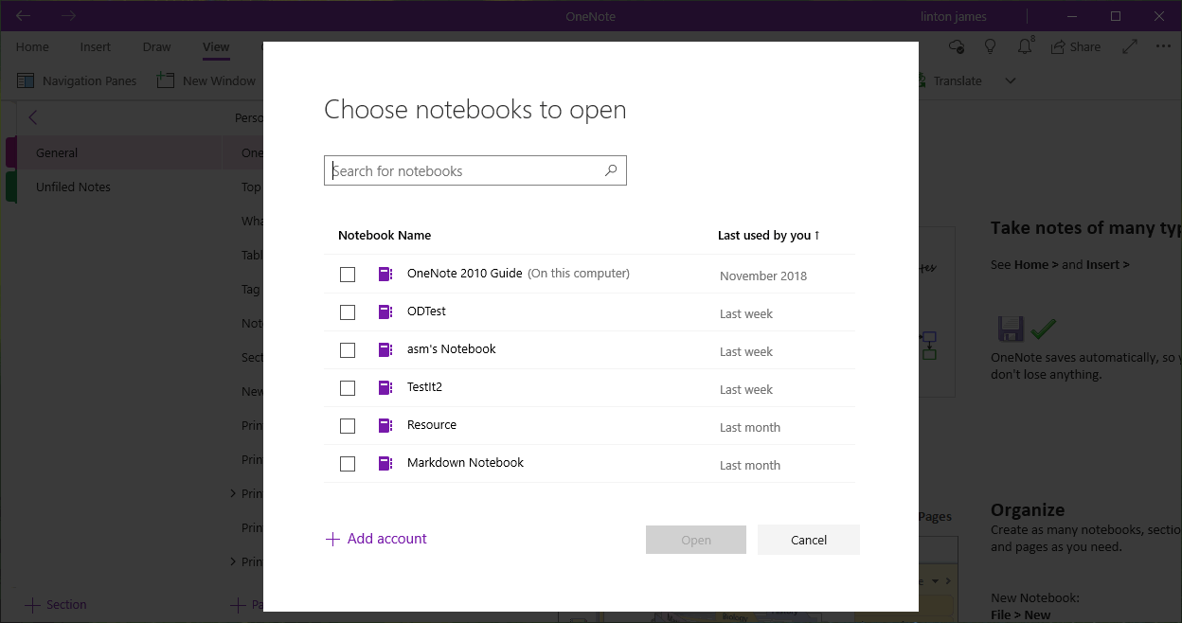Select the View ribbon tab
The width and height of the screenshot is (1182, 623).
point(216,46)
